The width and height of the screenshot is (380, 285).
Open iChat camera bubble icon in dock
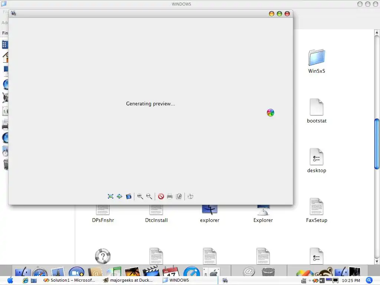pos(76,271)
